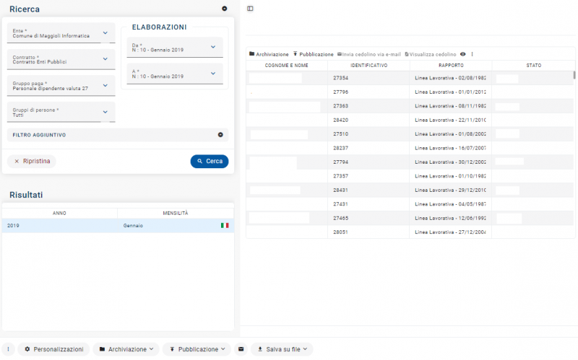Sort by Rapporto column header
This screenshot has width=578, height=360.
[x=451, y=65]
